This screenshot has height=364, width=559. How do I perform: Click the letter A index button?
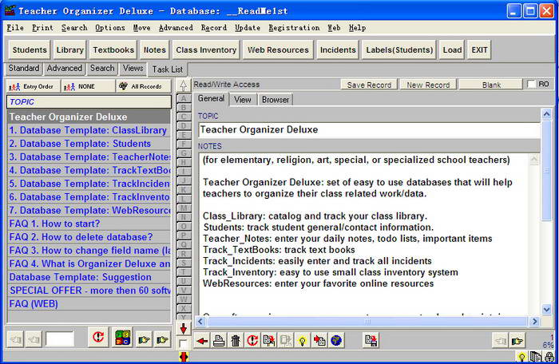184,98
